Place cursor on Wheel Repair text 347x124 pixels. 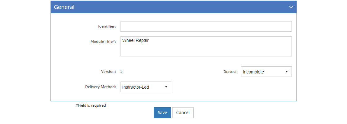pyautogui.click(x=135, y=40)
